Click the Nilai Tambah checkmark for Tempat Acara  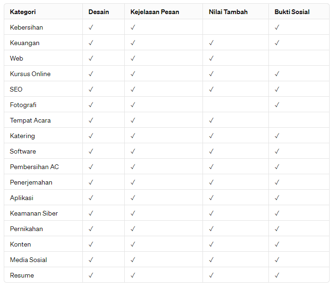coord(211,120)
